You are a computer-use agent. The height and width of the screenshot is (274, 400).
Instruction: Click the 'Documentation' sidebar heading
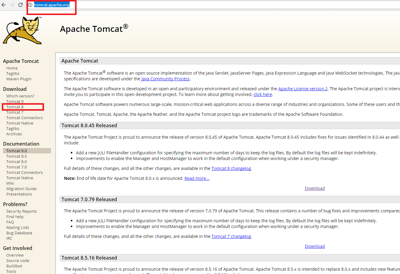coord(21,144)
